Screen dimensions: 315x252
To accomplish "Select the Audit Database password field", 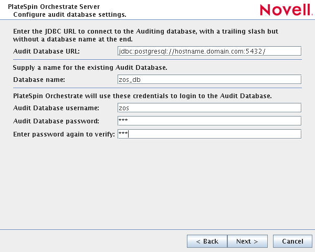I will (209, 121).
